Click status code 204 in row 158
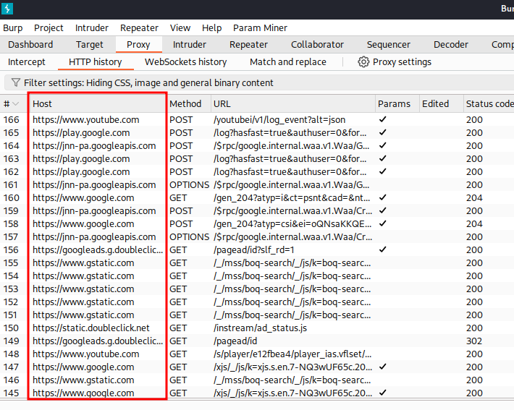This screenshot has height=410, width=514. [x=474, y=224]
